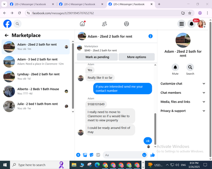
Task: Go back using the Marketplace back arrow
Action: point(6,35)
